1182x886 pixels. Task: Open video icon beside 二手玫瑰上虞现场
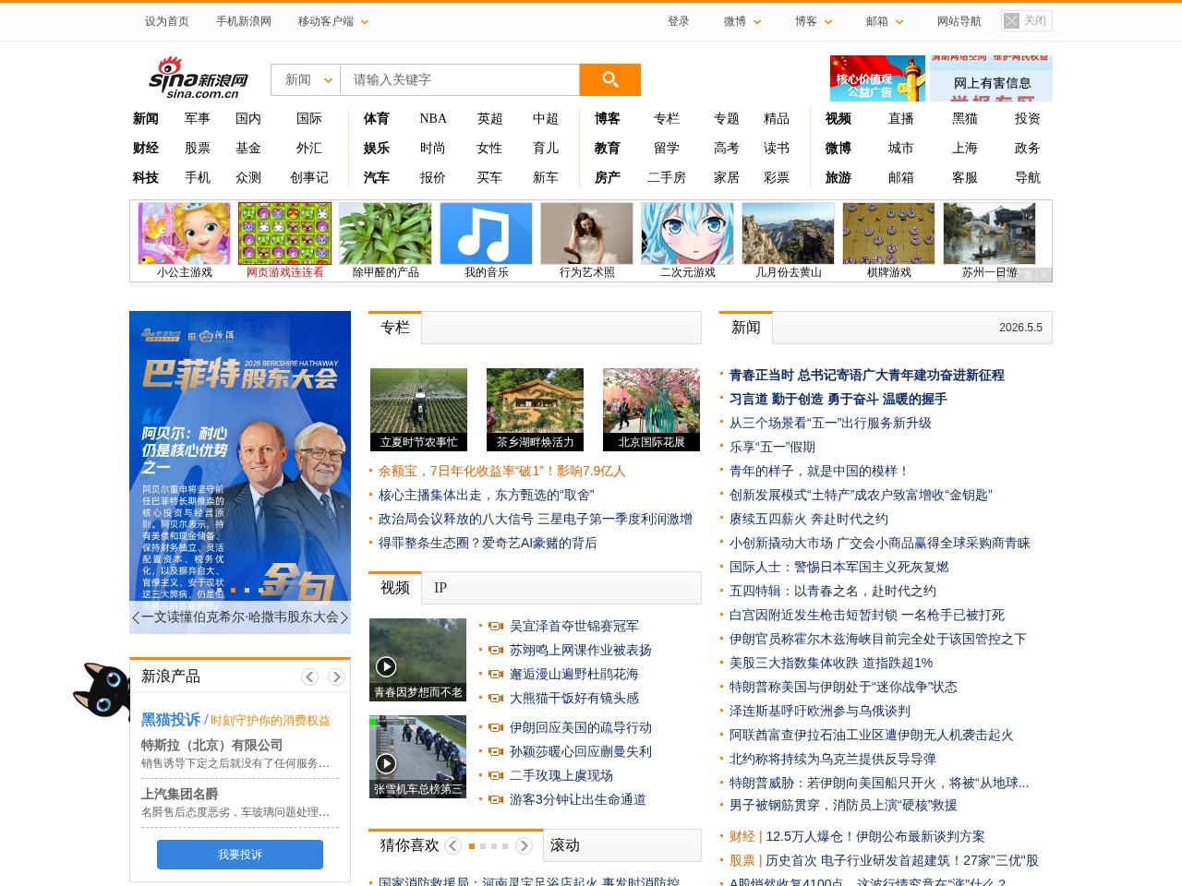coord(496,776)
